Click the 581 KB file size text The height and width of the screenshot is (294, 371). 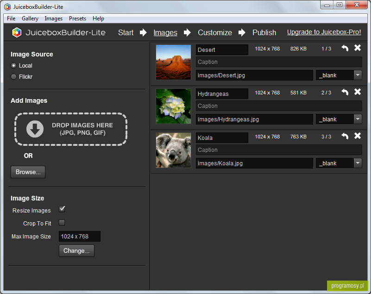click(298, 93)
